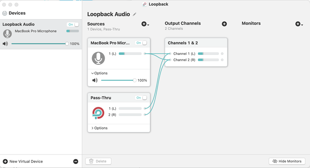Toggle the MacBook Pro Micr source On switch
Screen dimensions: 310x168
click(141, 43)
